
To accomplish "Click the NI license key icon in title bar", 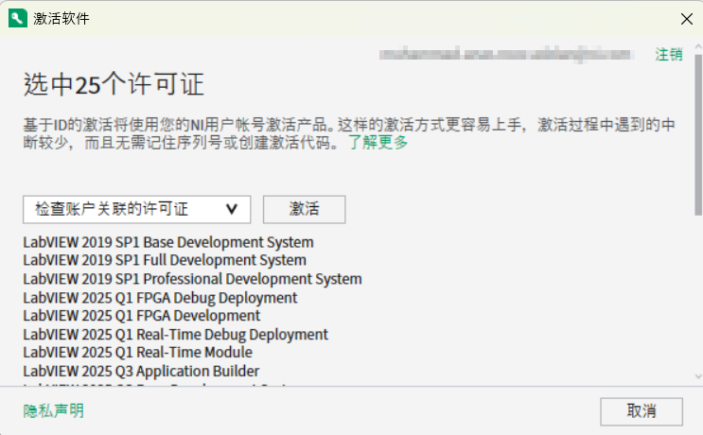I will (18, 18).
